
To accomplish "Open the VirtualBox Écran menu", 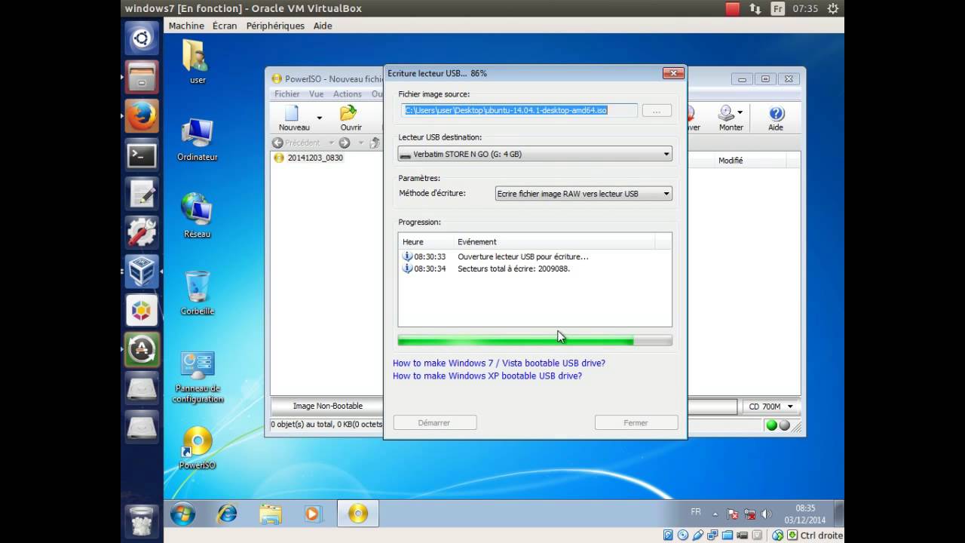I will pos(225,26).
